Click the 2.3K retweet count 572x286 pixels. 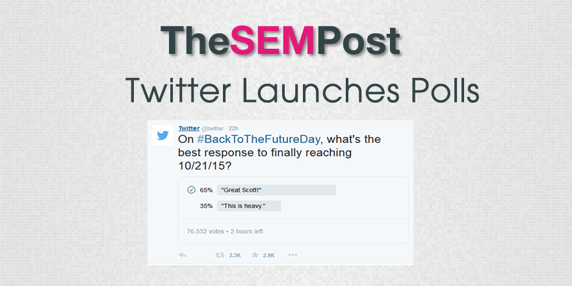tap(235, 255)
